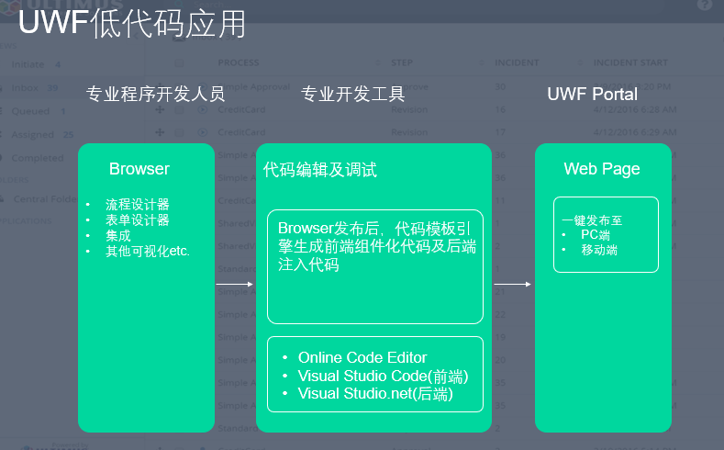Sort by the INCIDENT column arrow
Viewport: 724px width, 450px height.
click(x=580, y=62)
